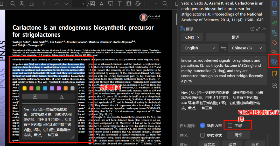The image size is (280, 146).
Task: Enable the 拼接模式 checkbox
Action: coord(202,135)
